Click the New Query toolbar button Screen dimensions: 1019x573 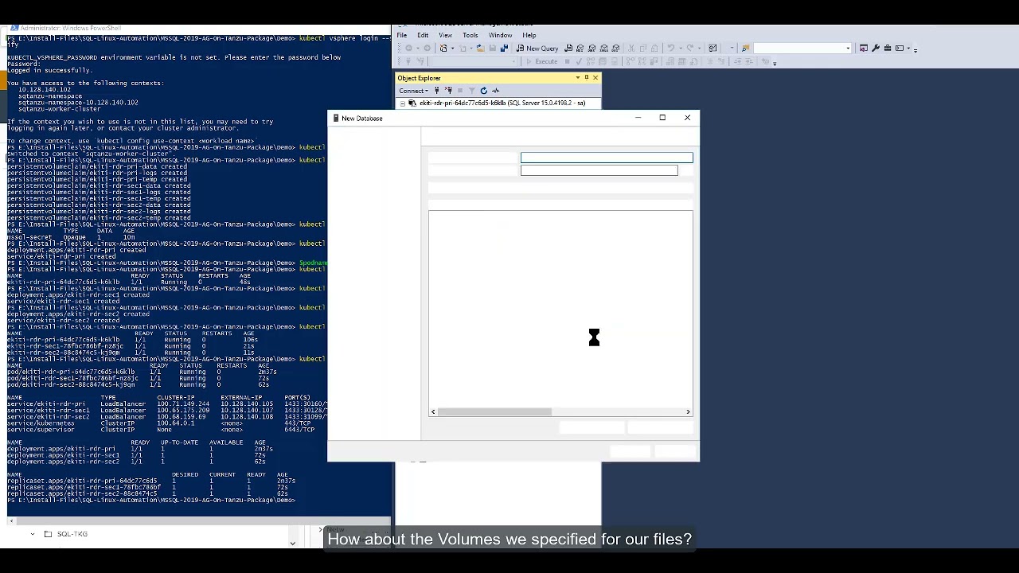[x=537, y=49]
